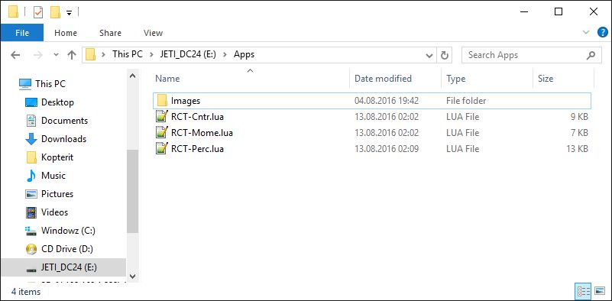Open the address bar history dropdown

coord(429,55)
